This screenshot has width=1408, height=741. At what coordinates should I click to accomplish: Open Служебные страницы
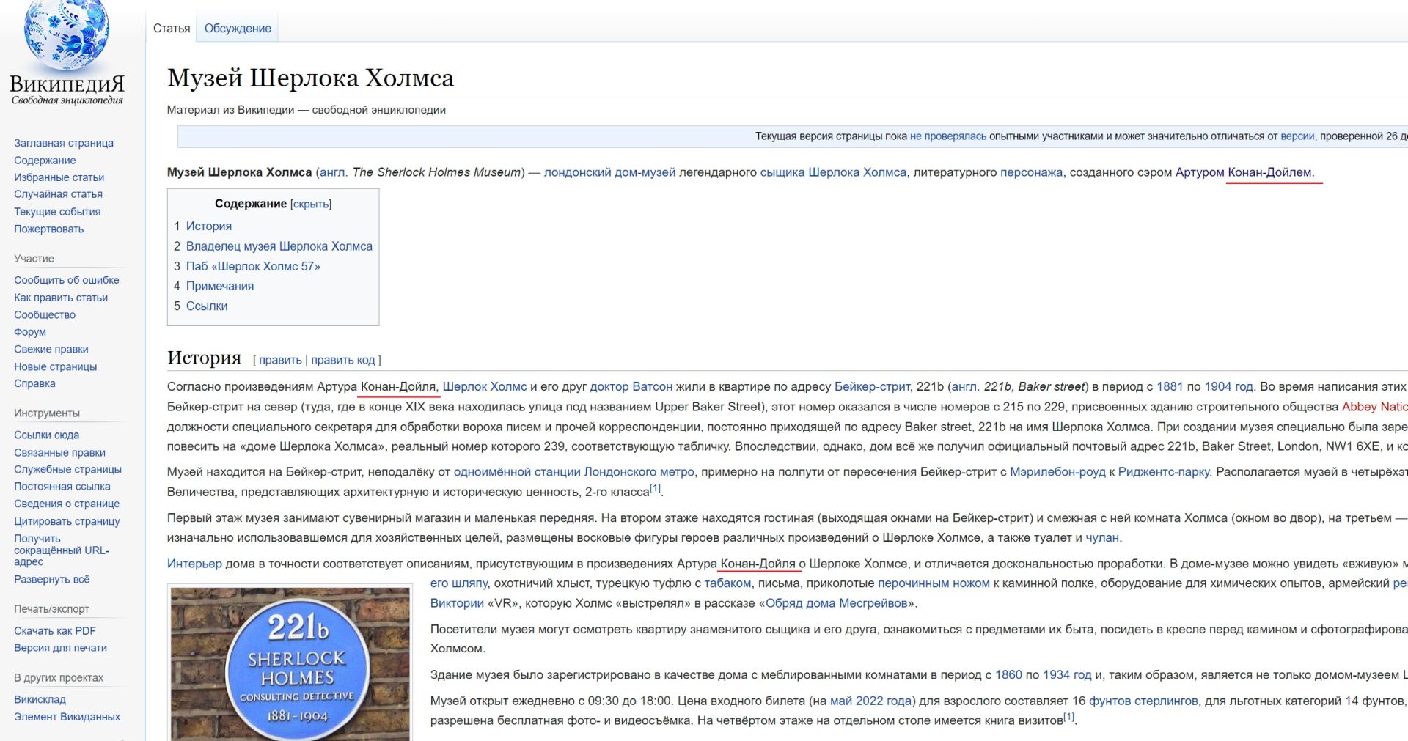tap(67, 469)
